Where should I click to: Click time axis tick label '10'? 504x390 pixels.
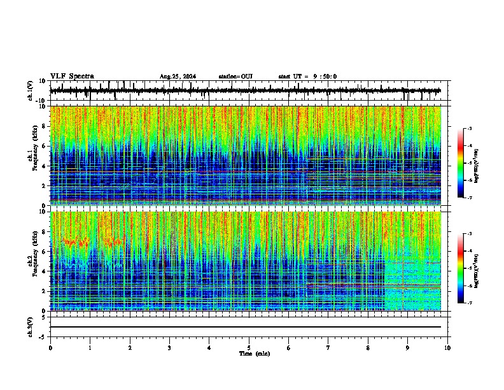447,348
